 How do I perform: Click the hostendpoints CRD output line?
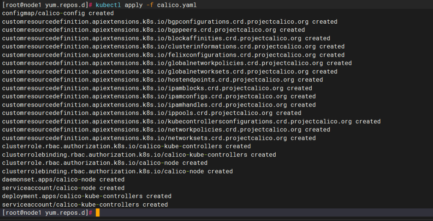(x=162, y=79)
